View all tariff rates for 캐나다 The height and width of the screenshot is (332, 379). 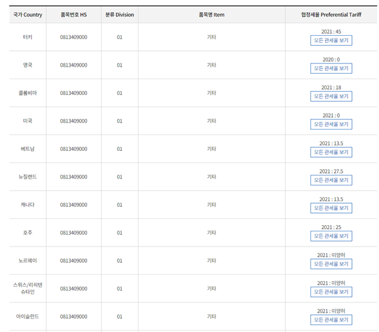(331, 208)
